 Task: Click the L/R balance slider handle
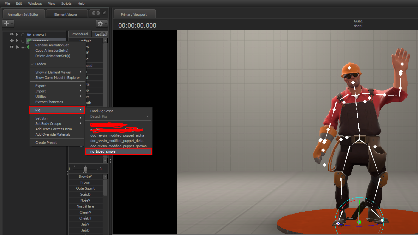click(85, 169)
